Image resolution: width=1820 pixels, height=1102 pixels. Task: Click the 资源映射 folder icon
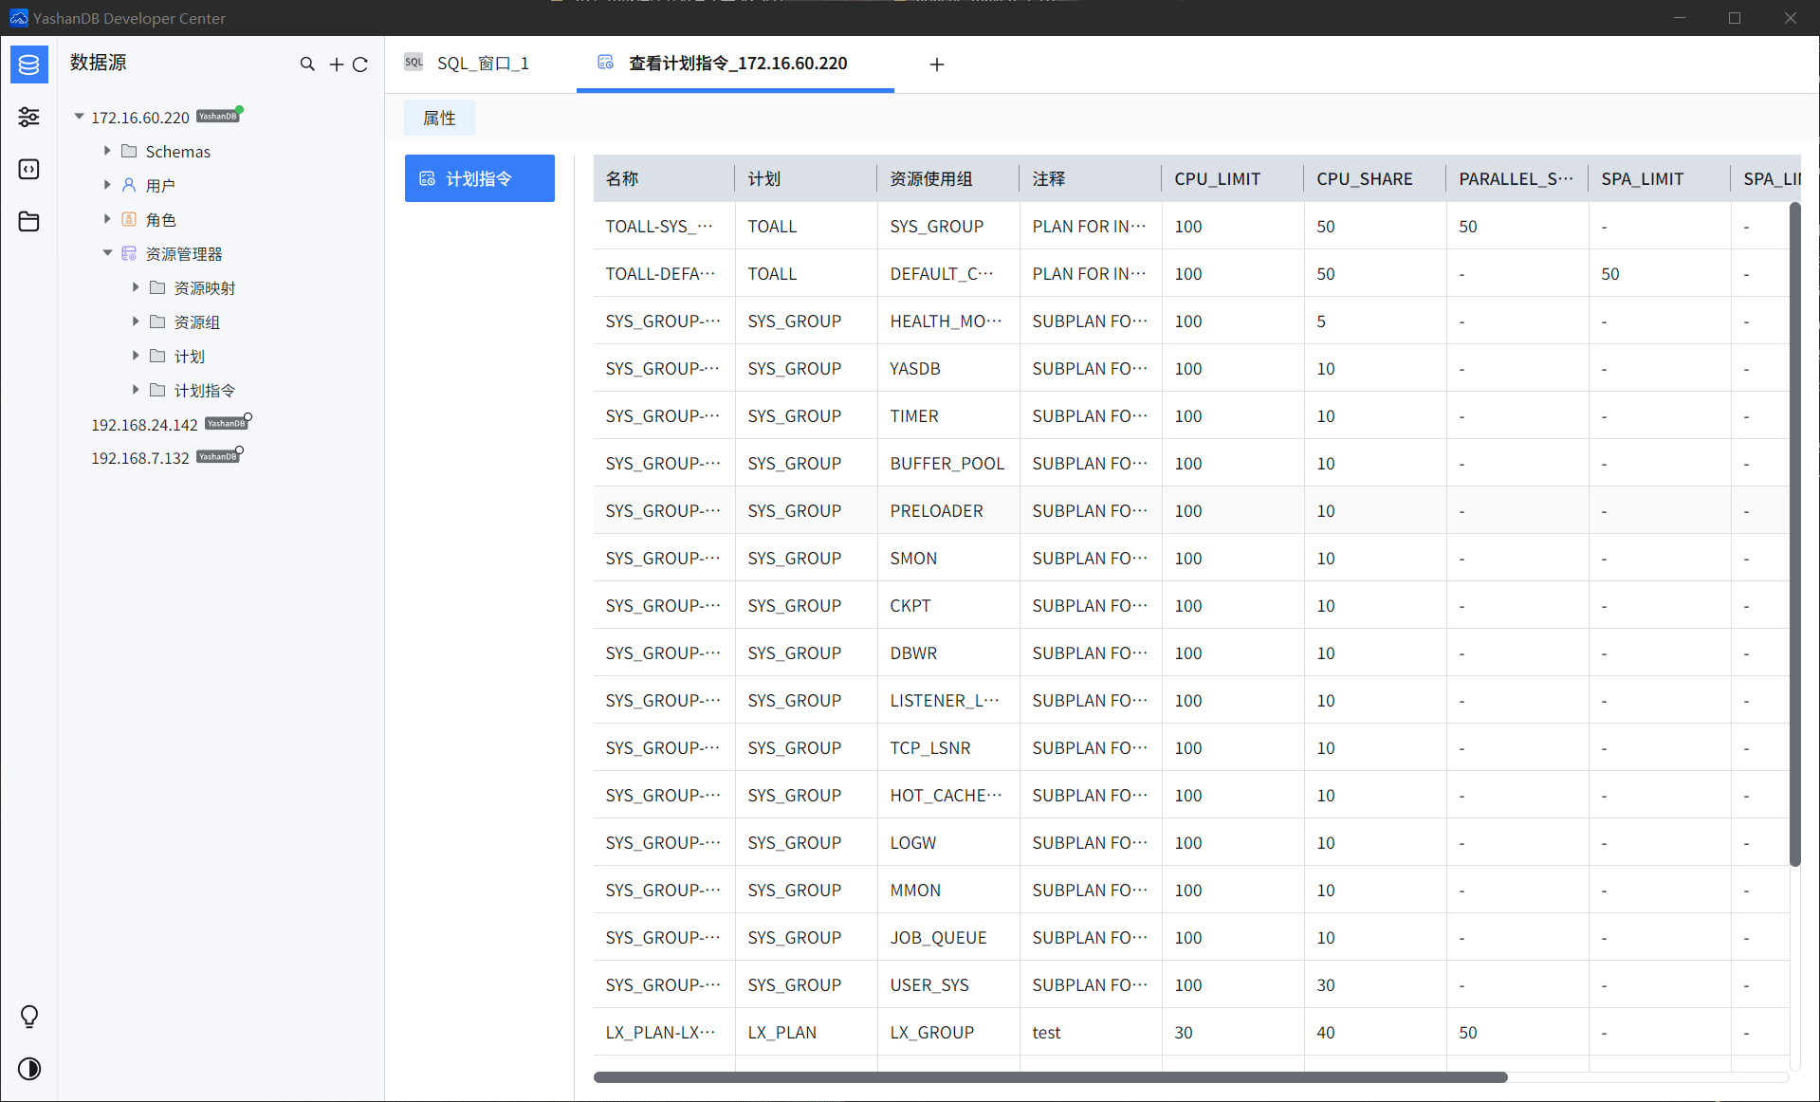tap(157, 287)
